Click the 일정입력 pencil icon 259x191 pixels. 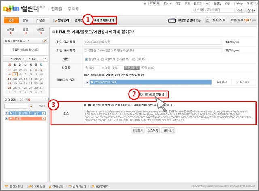55,21
